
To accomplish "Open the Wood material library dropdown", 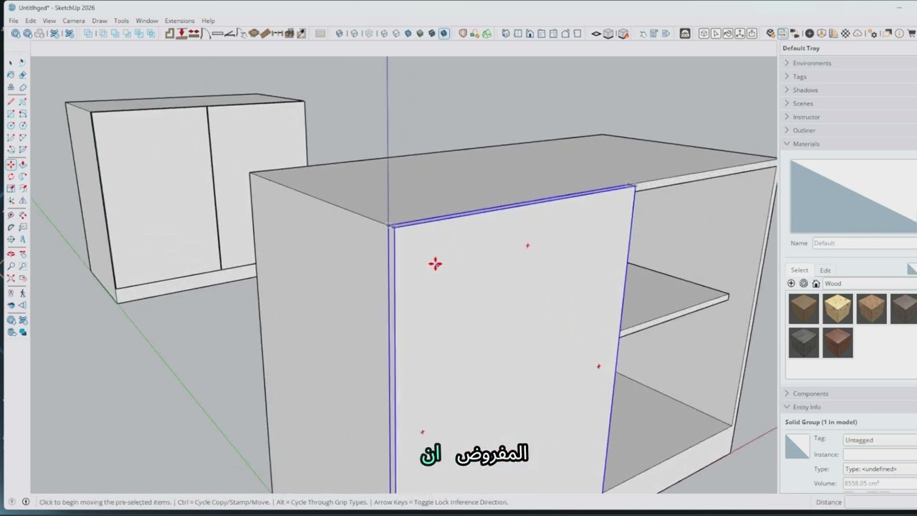I will click(x=869, y=284).
